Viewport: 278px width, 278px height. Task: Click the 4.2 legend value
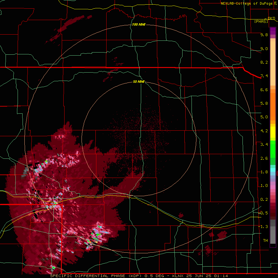264,131
